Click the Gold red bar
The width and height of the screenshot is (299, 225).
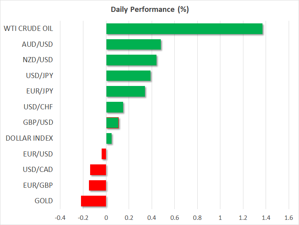coord(94,201)
